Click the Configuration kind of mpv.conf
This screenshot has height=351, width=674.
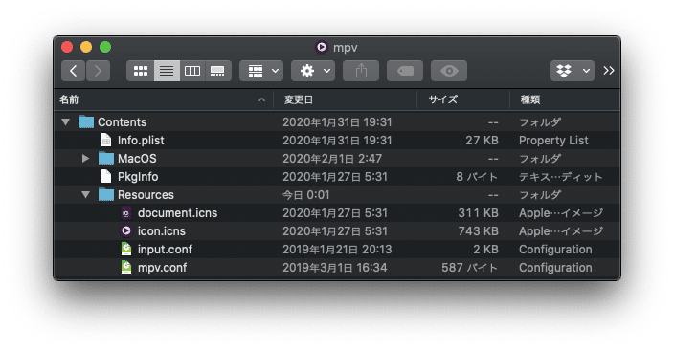(x=555, y=268)
